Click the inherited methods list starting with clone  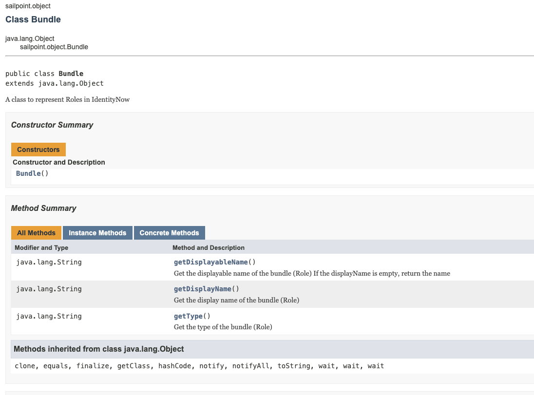pyautogui.click(x=199, y=366)
